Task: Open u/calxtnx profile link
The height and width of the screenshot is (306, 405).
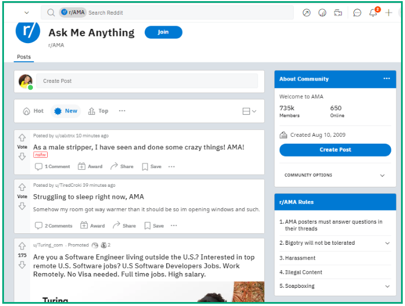Action: [x=65, y=136]
